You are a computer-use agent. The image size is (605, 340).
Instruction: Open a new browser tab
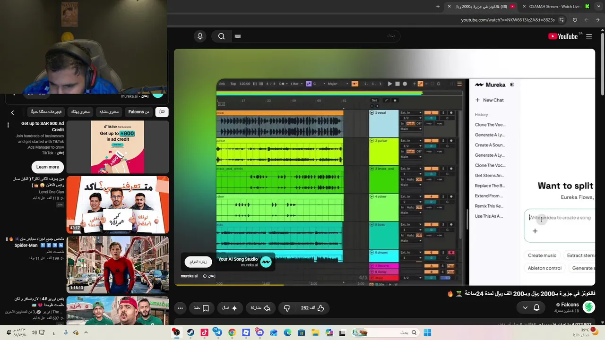438,7
